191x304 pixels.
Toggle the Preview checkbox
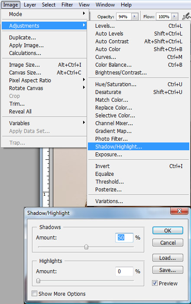(155, 283)
